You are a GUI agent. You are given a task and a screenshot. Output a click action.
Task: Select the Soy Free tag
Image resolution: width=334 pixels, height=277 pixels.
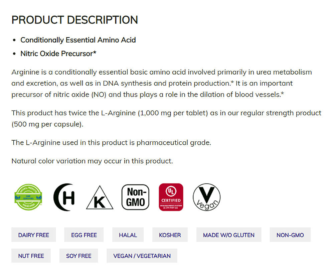[x=79, y=256]
